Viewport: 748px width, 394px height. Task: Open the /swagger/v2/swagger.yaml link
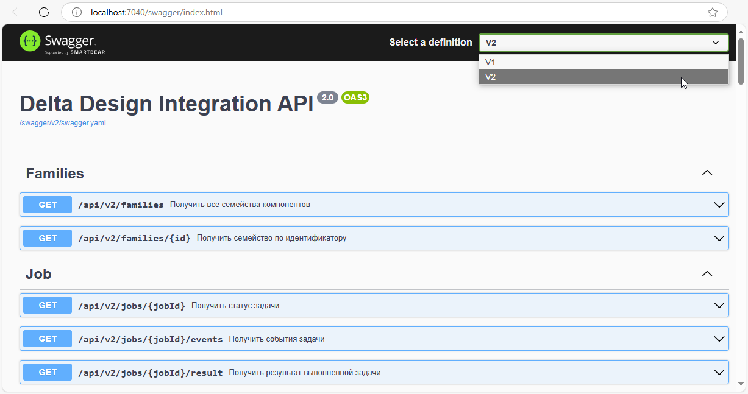63,122
